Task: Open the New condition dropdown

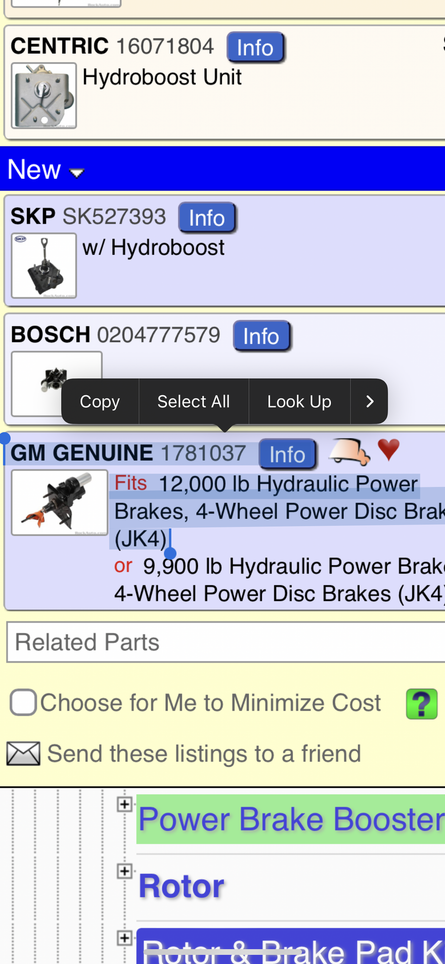Action: click(46, 169)
